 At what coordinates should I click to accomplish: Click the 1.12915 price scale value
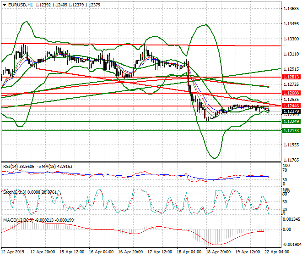point(291,69)
